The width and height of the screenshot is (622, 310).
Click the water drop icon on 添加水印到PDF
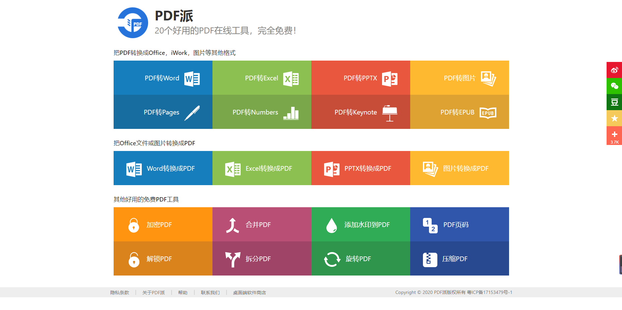[331, 225]
